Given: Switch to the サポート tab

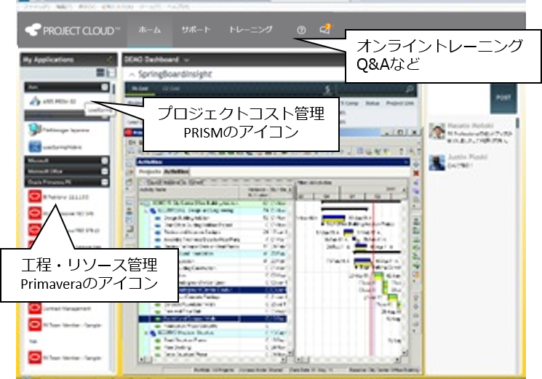Looking at the screenshot, I should pyautogui.click(x=196, y=30).
